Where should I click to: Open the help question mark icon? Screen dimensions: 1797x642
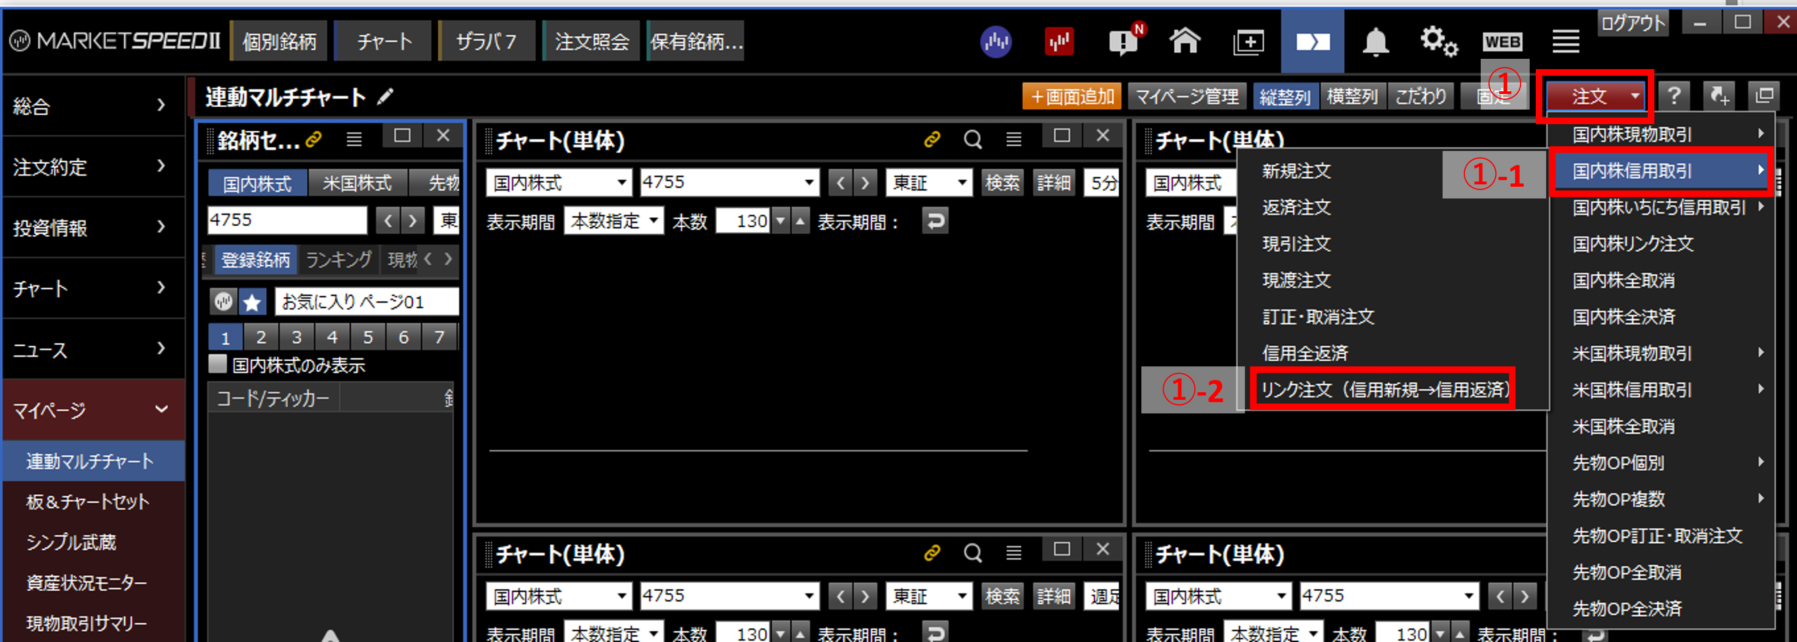point(1674,95)
